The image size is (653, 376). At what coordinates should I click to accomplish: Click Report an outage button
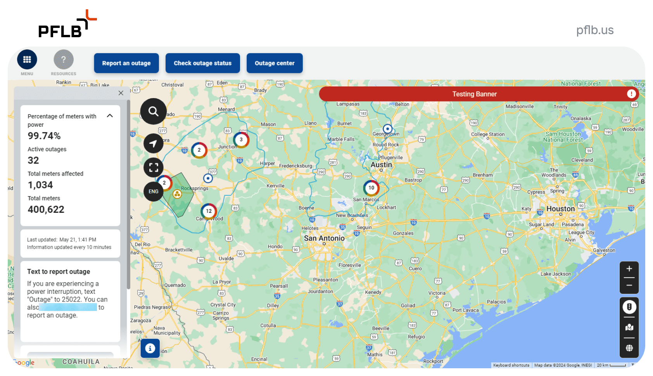[126, 63]
